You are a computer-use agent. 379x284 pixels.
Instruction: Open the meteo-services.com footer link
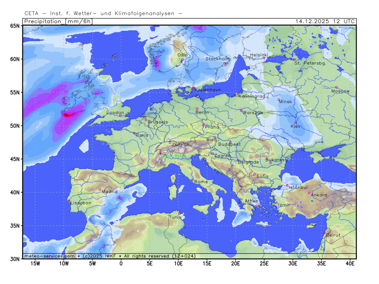pos(50,256)
